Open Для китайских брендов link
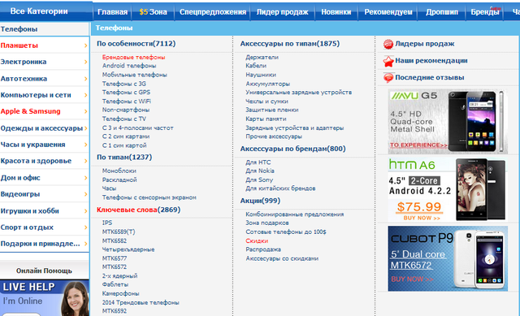The width and height of the screenshot is (520, 316). 280,188
